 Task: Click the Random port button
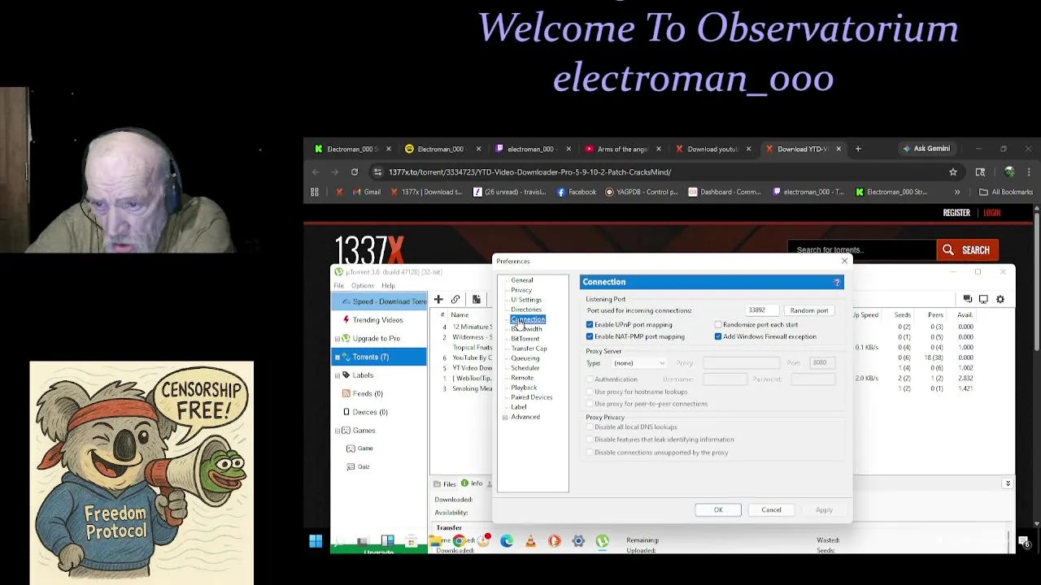tap(809, 310)
